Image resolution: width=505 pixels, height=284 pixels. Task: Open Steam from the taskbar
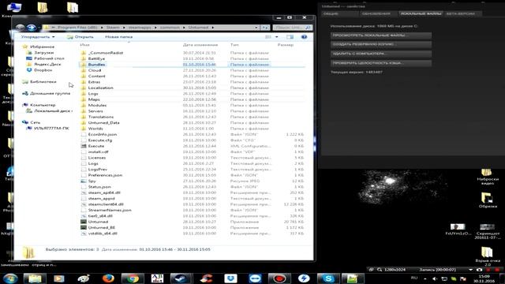(x=181, y=278)
